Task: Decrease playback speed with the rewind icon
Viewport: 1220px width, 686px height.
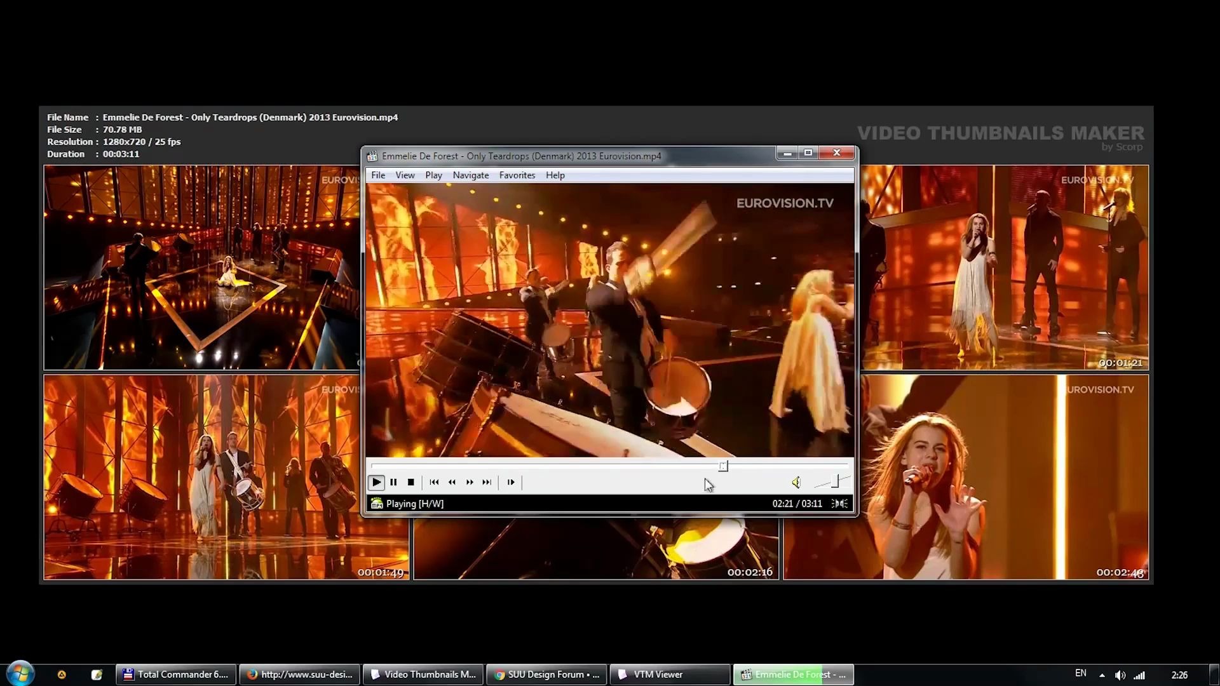Action: (x=452, y=482)
